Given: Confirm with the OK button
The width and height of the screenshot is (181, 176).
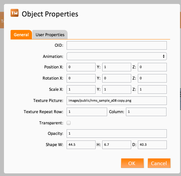Looking at the screenshot, I should (132, 163).
